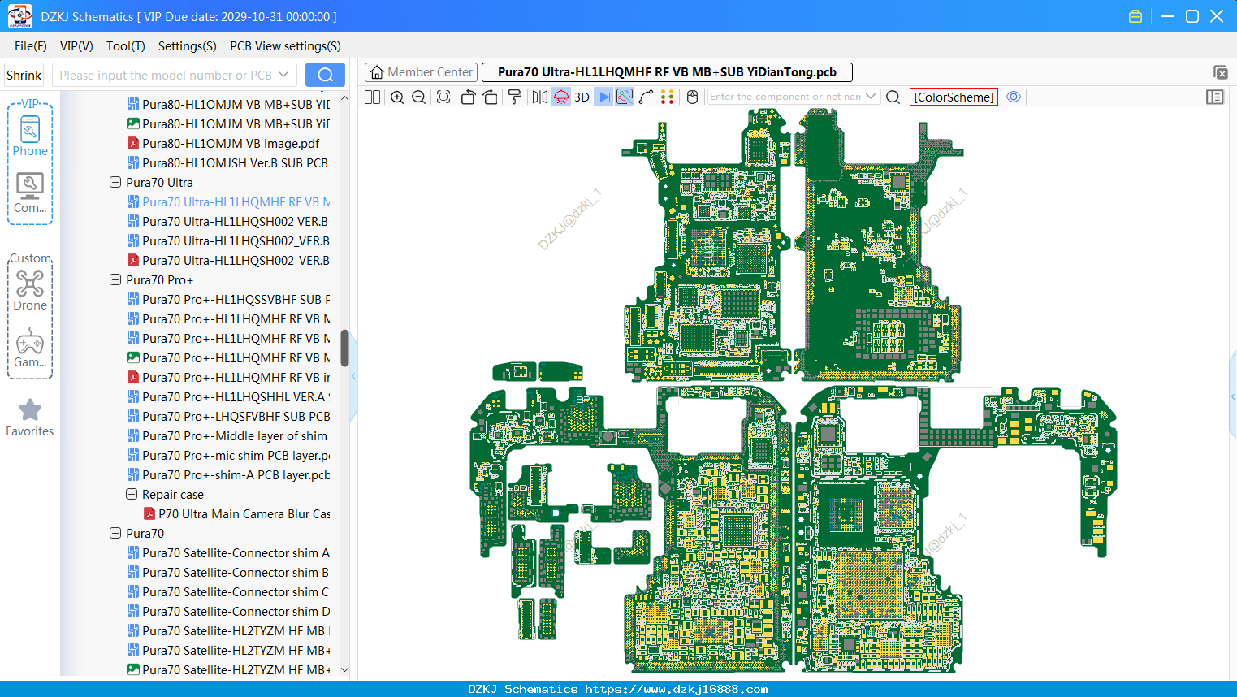
Task: Collapse the Pura70 Ultra tree node
Action: click(x=115, y=183)
